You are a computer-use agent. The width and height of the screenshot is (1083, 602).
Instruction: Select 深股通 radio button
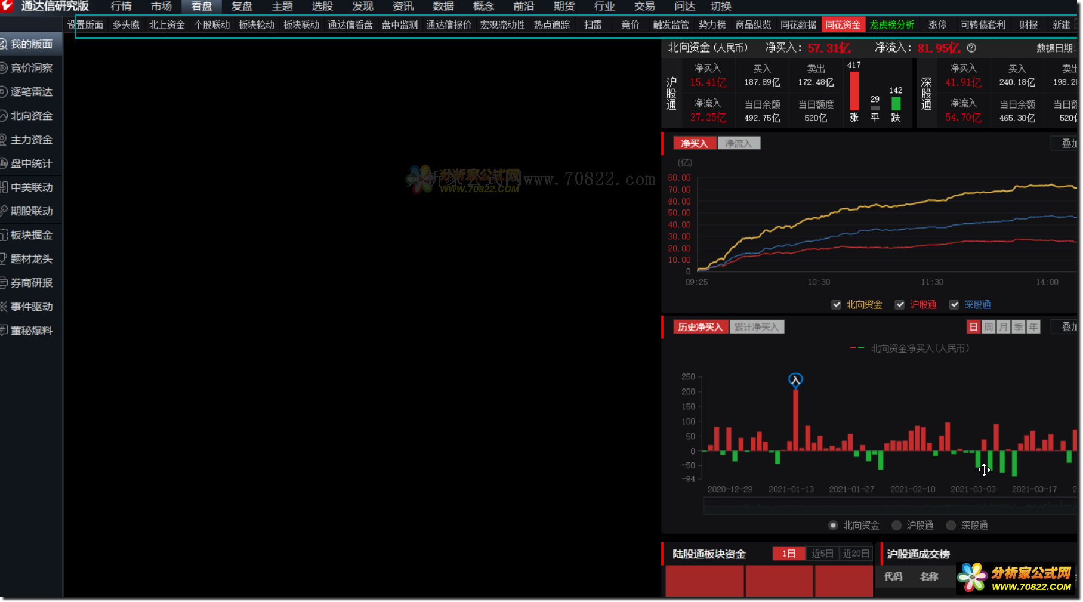951,525
